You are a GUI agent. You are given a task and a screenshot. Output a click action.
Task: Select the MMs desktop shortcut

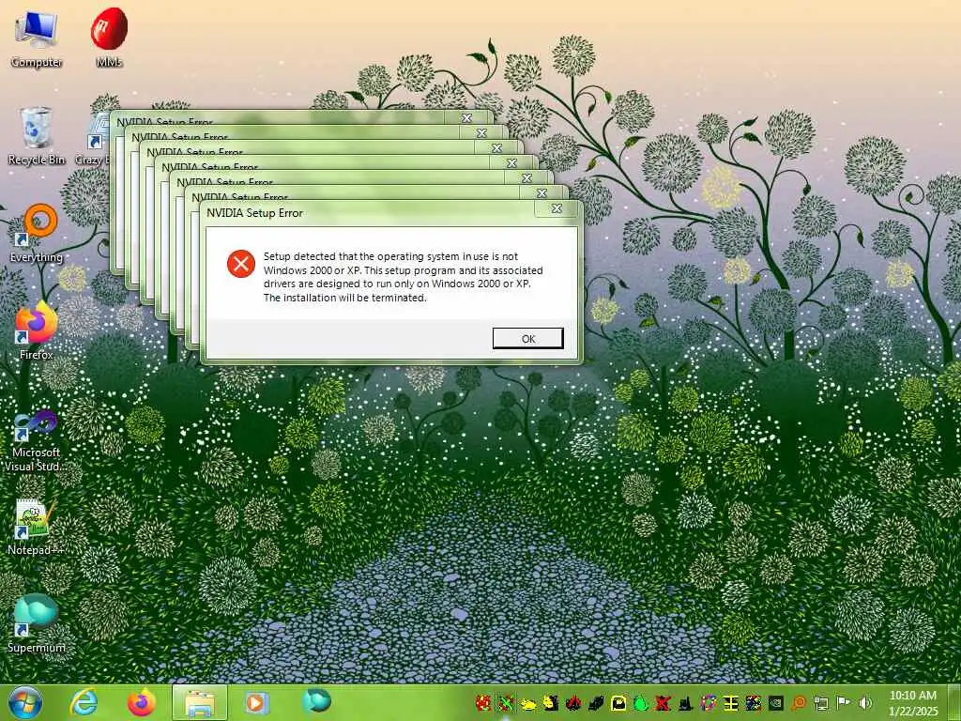tap(109, 37)
